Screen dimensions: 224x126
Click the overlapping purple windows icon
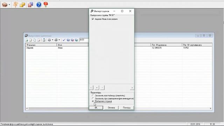[30, 5]
